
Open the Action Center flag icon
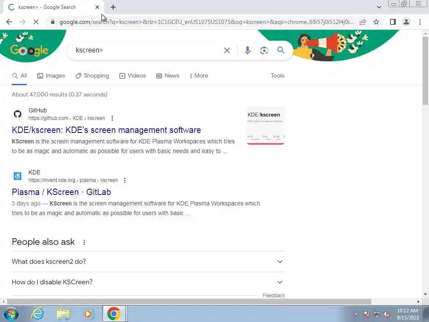click(x=367, y=314)
